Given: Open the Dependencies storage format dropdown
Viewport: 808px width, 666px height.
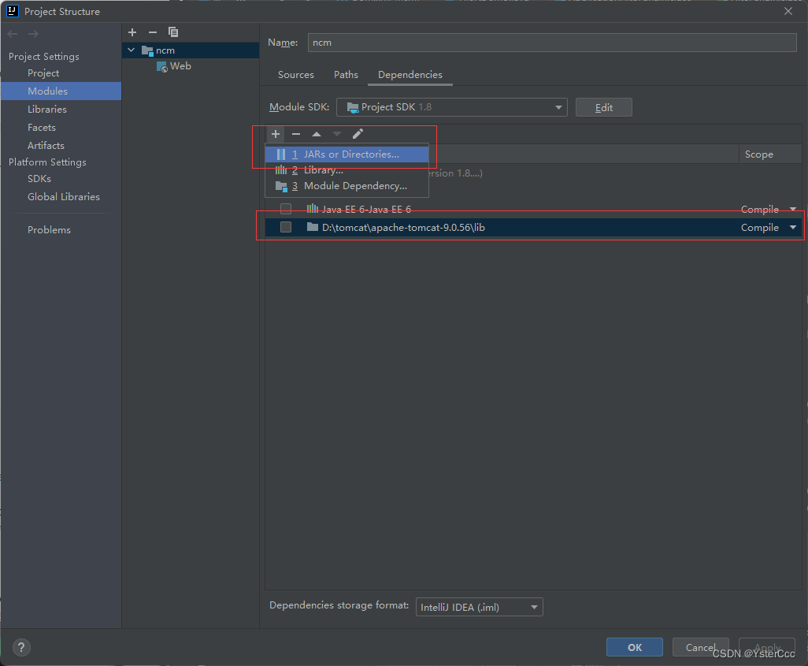Looking at the screenshot, I should click(480, 607).
